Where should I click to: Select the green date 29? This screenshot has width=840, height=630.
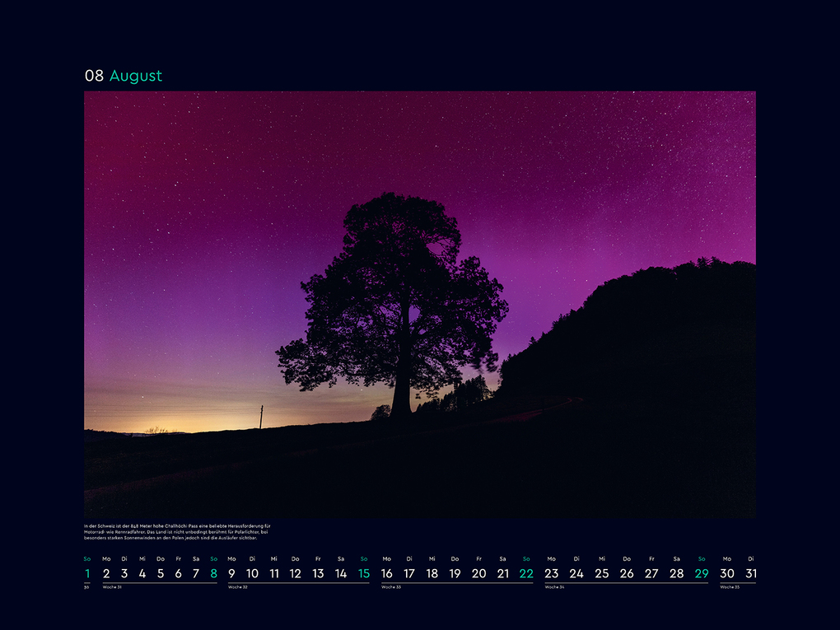pyautogui.click(x=701, y=573)
